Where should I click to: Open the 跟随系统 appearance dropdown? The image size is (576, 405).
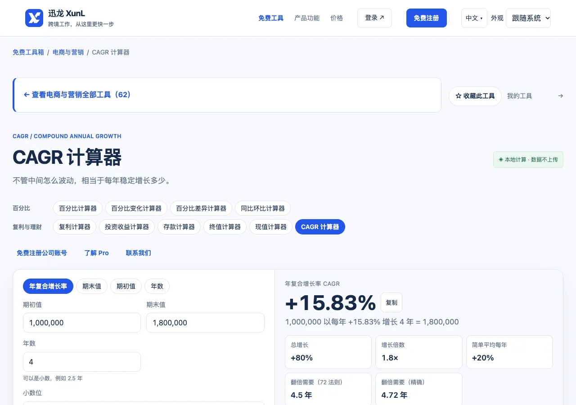click(x=528, y=18)
